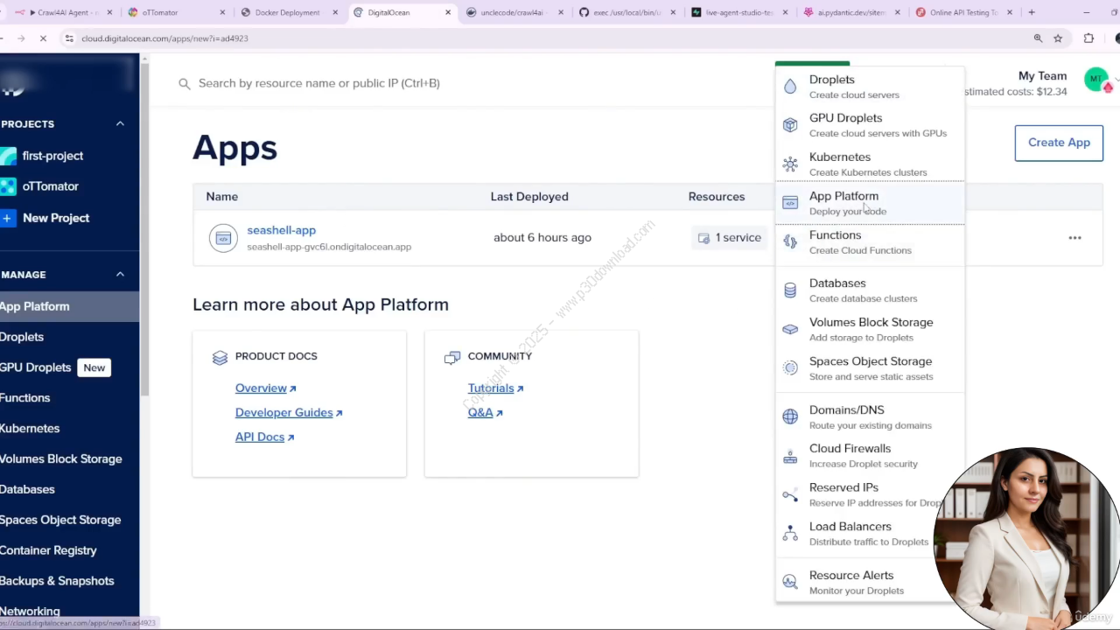
Task: Open App Platform in the sidebar
Action: point(68,306)
